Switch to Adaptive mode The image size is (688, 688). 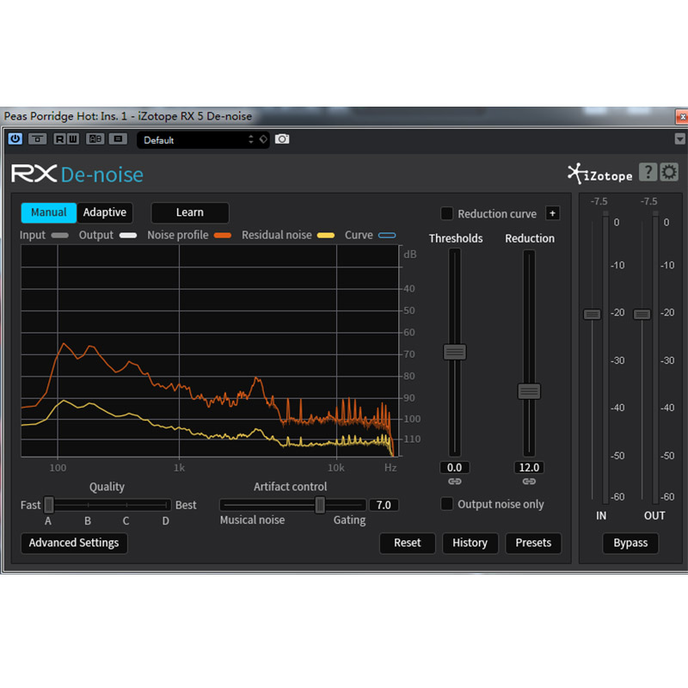point(104,212)
